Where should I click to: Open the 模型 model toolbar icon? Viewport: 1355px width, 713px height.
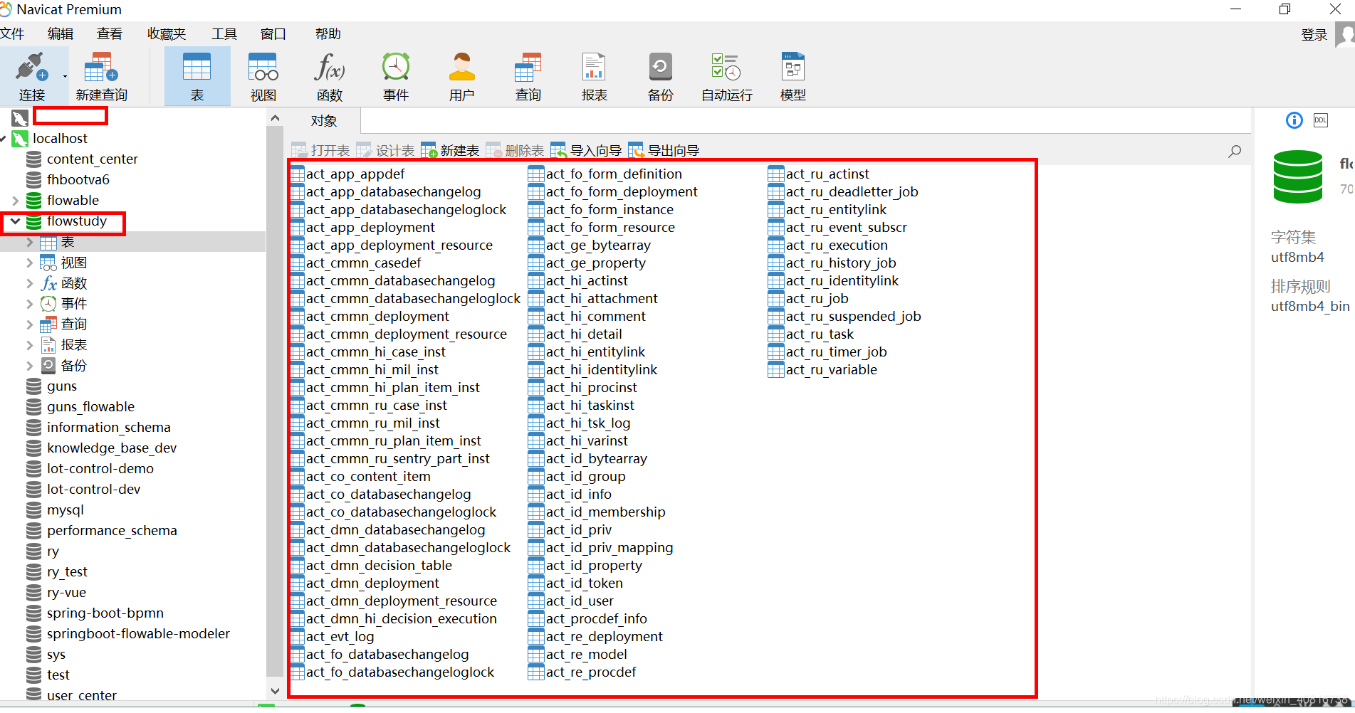(x=792, y=76)
